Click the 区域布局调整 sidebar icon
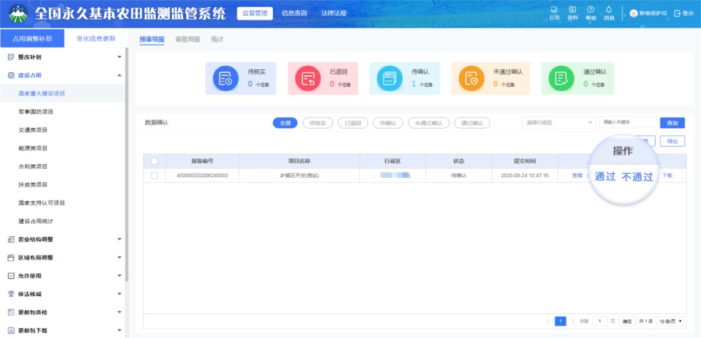Viewport: 701px width, 338px height. click(x=12, y=258)
